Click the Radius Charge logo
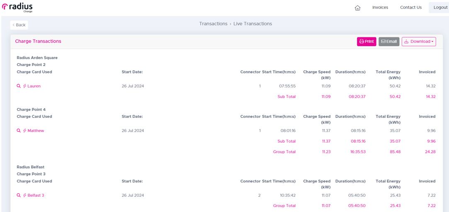Image resolution: width=449 pixels, height=212 pixels. (x=17, y=8)
